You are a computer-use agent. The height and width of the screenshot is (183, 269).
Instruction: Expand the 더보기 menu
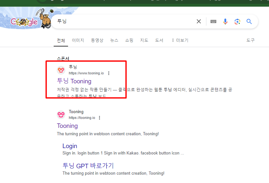tap(180, 40)
